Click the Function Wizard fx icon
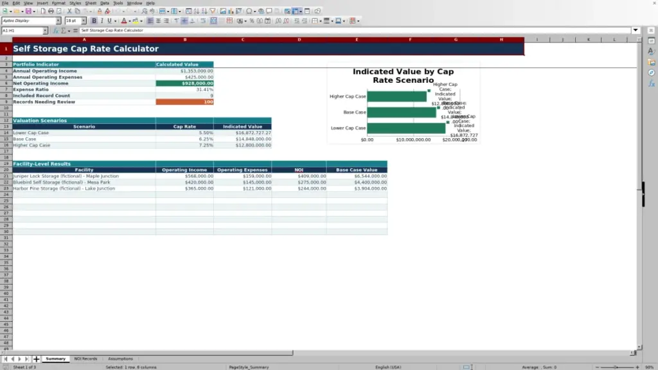 (55, 31)
